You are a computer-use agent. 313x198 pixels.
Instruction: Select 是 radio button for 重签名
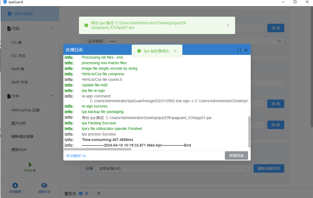[80, 194]
